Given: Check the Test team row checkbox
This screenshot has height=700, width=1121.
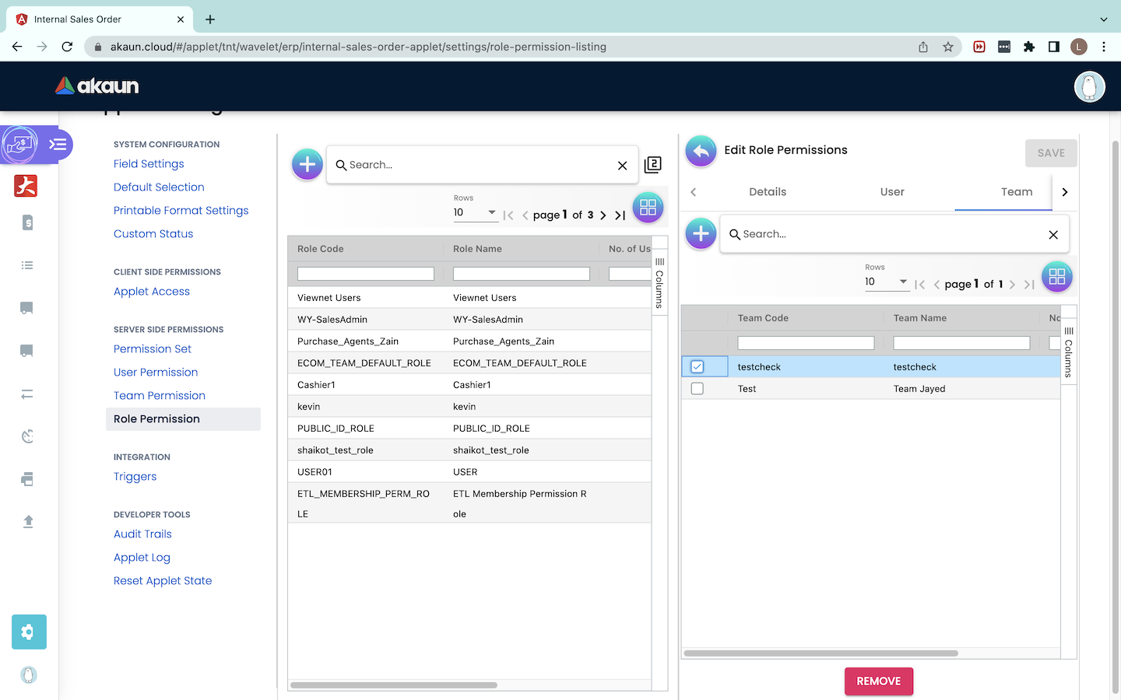Looking at the screenshot, I should pyautogui.click(x=698, y=389).
